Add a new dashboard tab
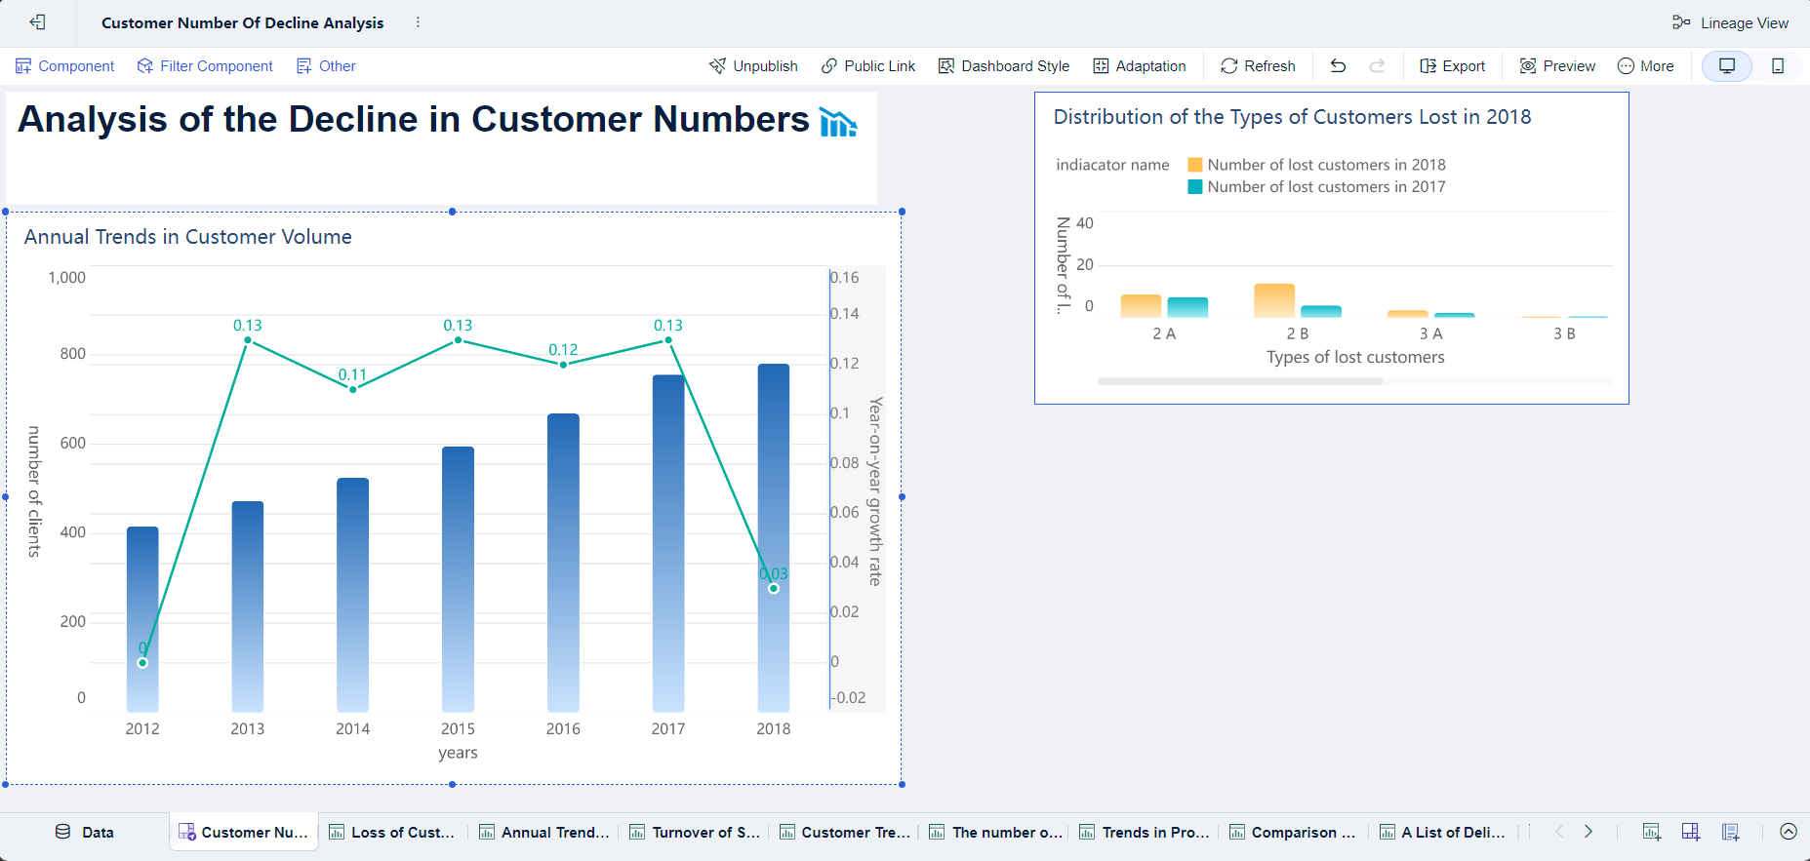 1691,832
